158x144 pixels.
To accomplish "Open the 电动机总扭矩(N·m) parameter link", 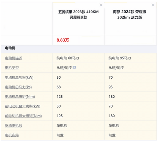I will [x=20, y=96].
